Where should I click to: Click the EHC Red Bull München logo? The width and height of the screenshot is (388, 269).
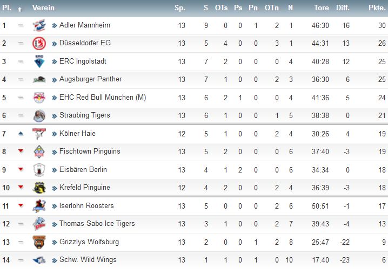[39, 98]
